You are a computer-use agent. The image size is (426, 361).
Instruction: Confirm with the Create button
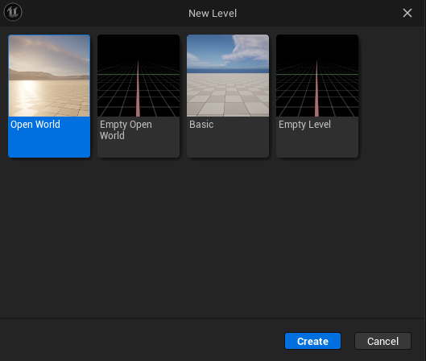click(x=312, y=341)
